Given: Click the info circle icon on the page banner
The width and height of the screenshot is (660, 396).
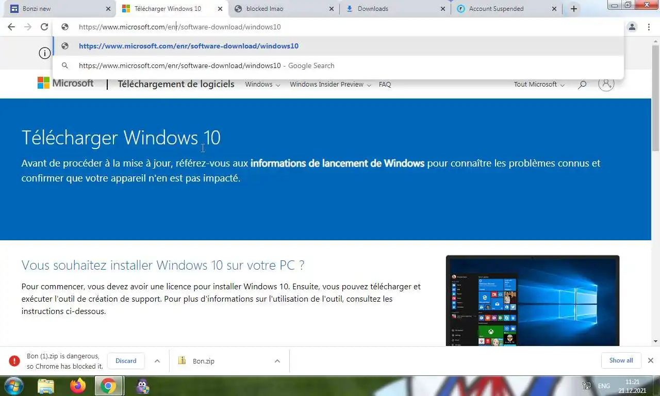Looking at the screenshot, I should point(45,53).
